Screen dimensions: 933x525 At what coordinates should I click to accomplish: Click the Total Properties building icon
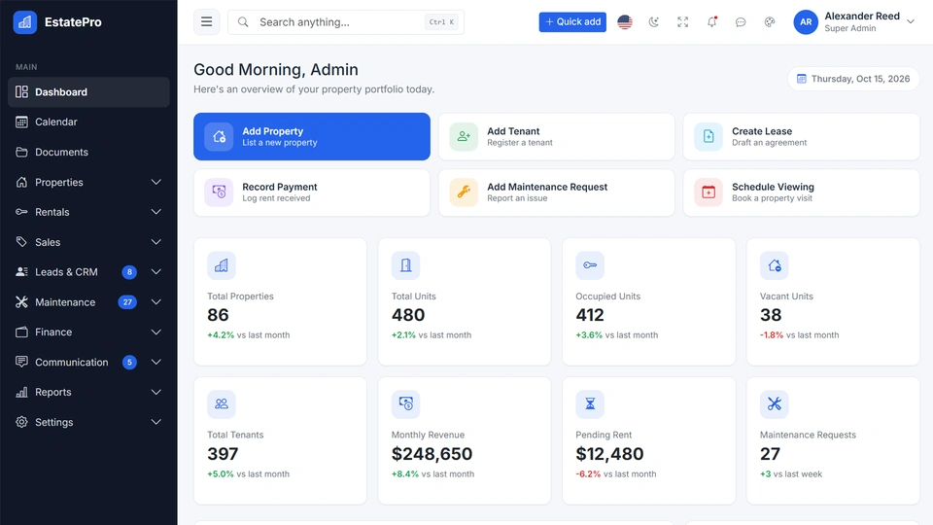pyautogui.click(x=222, y=265)
